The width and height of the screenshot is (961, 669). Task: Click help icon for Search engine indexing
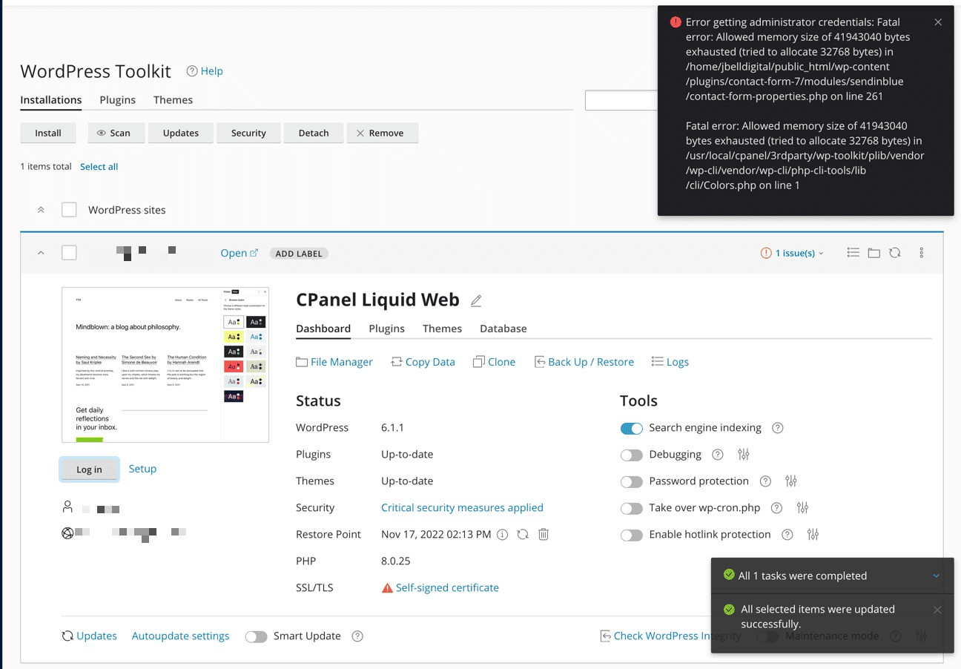point(778,428)
